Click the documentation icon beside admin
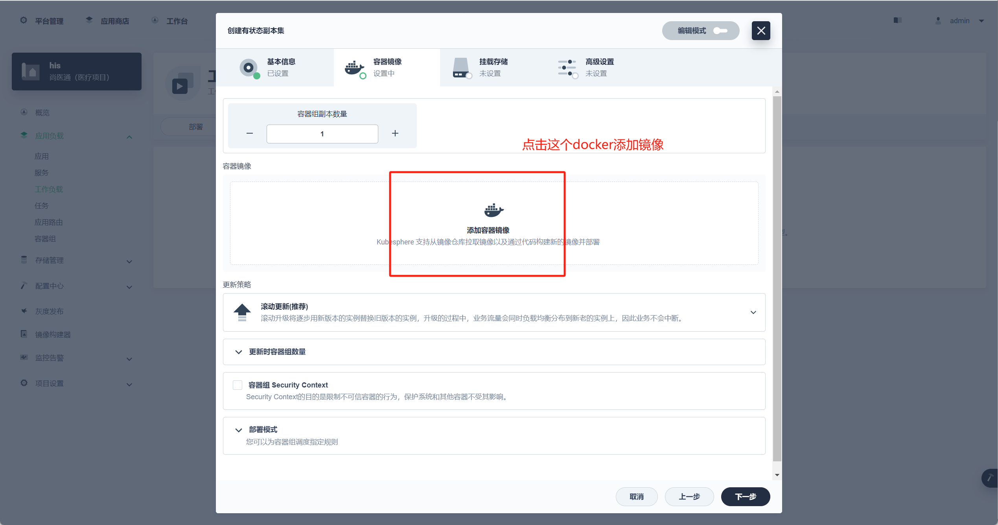This screenshot has width=998, height=525. 897,20
